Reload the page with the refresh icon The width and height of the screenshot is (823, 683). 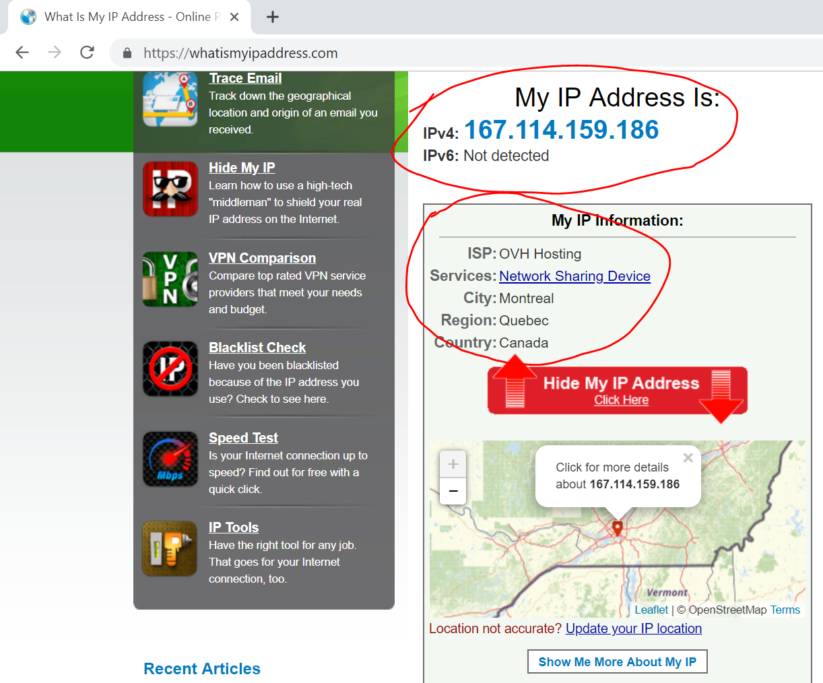point(87,53)
